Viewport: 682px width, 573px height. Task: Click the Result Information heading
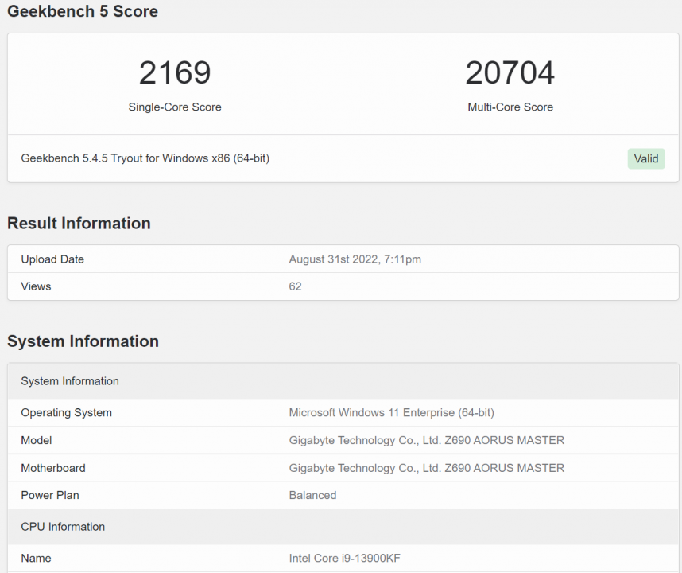(x=79, y=224)
